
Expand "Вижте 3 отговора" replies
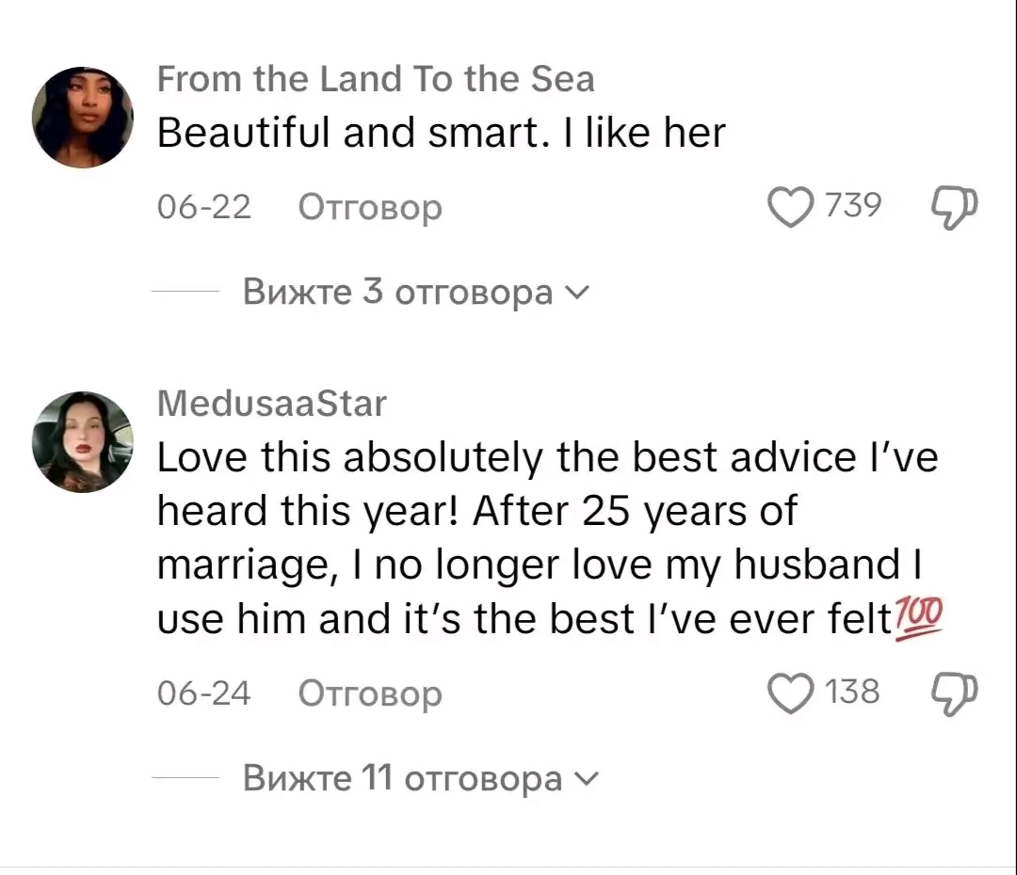point(396,293)
